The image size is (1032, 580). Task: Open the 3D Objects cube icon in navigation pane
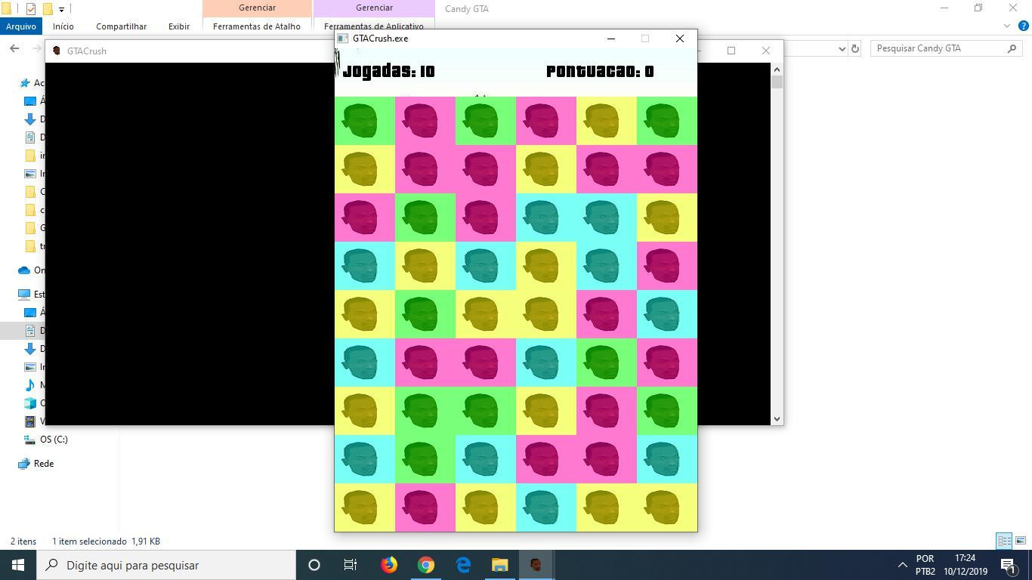click(x=30, y=403)
